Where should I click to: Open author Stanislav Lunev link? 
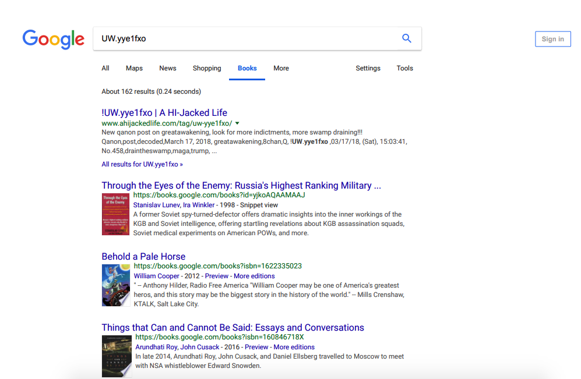click(x=156, y=205)
